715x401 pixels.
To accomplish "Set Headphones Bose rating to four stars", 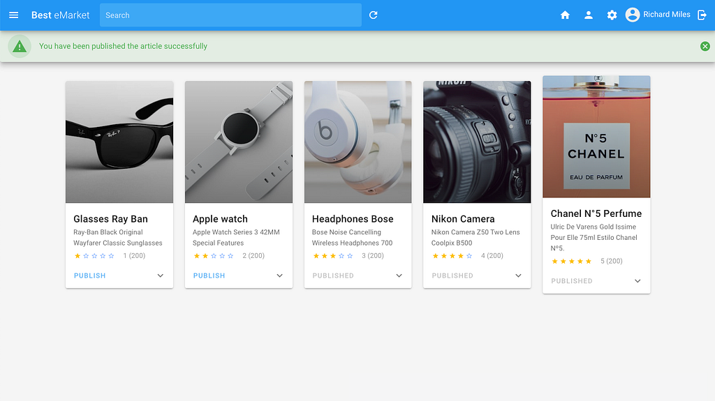I will click(341, 256).
